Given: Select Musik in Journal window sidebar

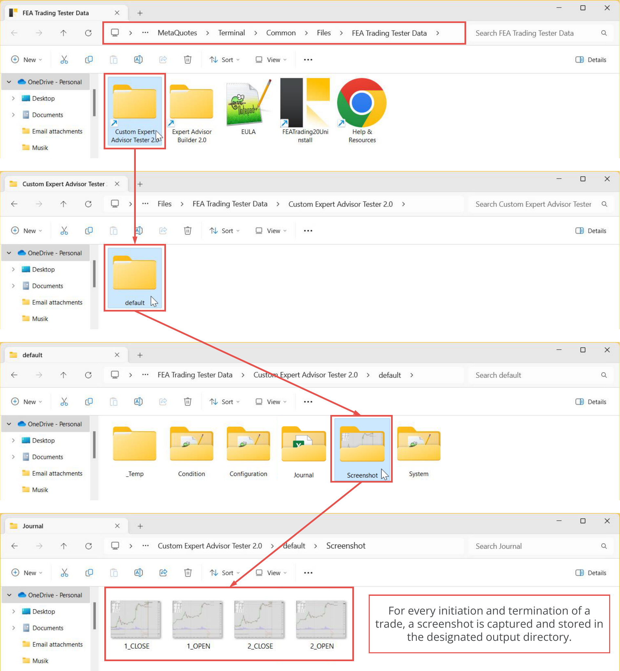Looking at the screenshot, I should [x=35, y=660].
